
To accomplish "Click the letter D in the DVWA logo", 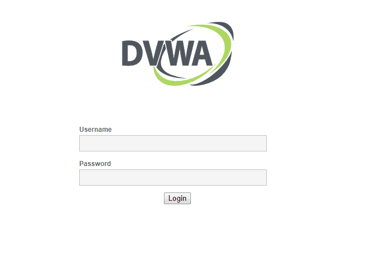I will (x=131, y=53).
